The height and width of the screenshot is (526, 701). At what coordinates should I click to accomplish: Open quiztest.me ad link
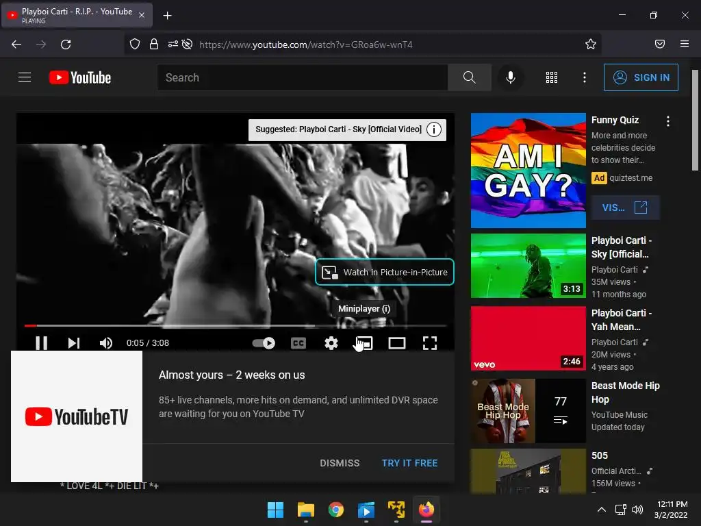630,177
